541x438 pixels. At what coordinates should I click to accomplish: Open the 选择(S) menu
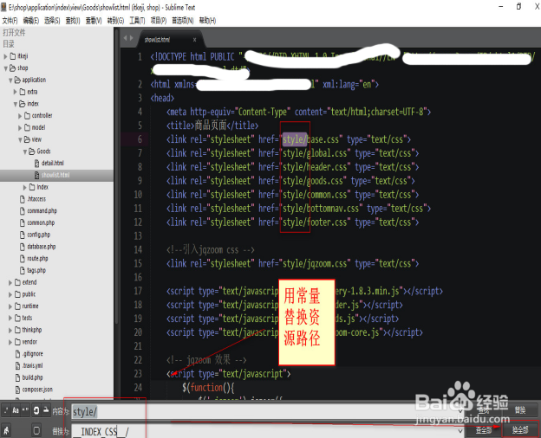[x=52, y=21]
